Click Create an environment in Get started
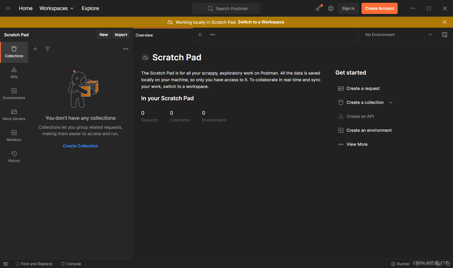The height and width of the screenshot is (268, 453). pos(365,130)
